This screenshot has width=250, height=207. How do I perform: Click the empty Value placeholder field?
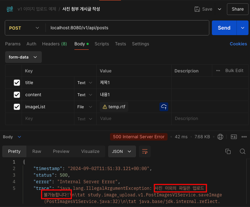pos(134,119)
